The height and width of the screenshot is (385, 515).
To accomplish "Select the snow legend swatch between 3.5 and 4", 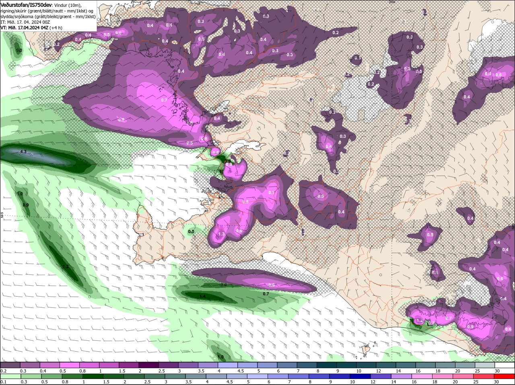I will point(208,365).
